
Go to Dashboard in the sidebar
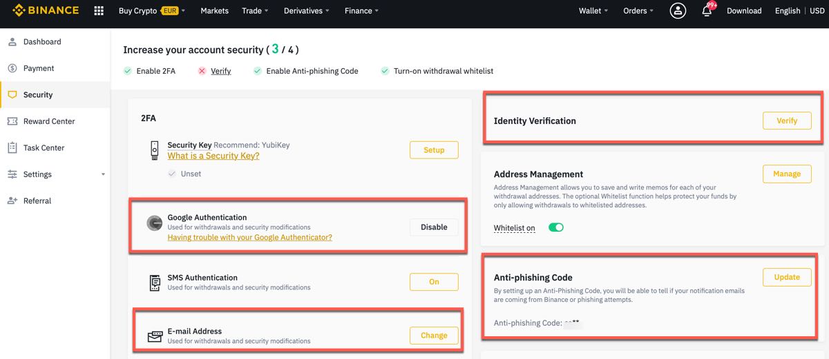[42, 42]
